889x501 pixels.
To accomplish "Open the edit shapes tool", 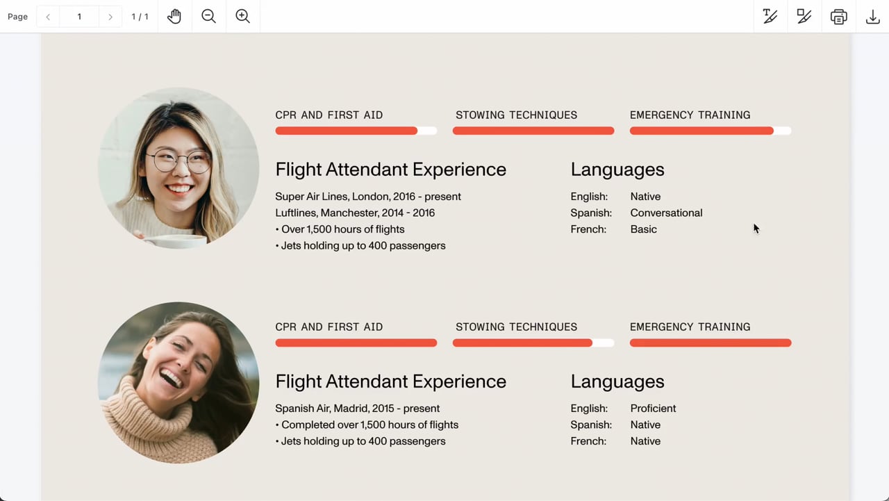I will click(804, 16).
